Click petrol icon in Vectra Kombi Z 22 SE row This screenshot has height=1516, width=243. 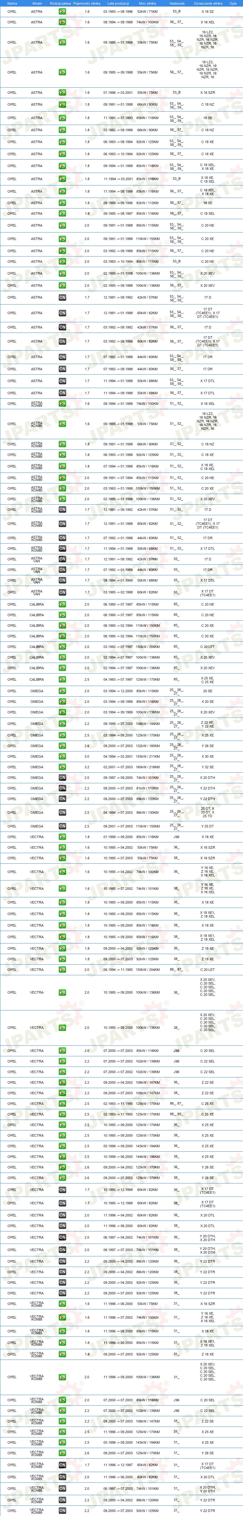pyautogui.click(x=62, y=1421)
